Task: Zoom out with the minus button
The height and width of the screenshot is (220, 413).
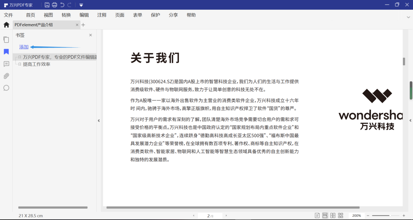Action: tap(368, 216)
